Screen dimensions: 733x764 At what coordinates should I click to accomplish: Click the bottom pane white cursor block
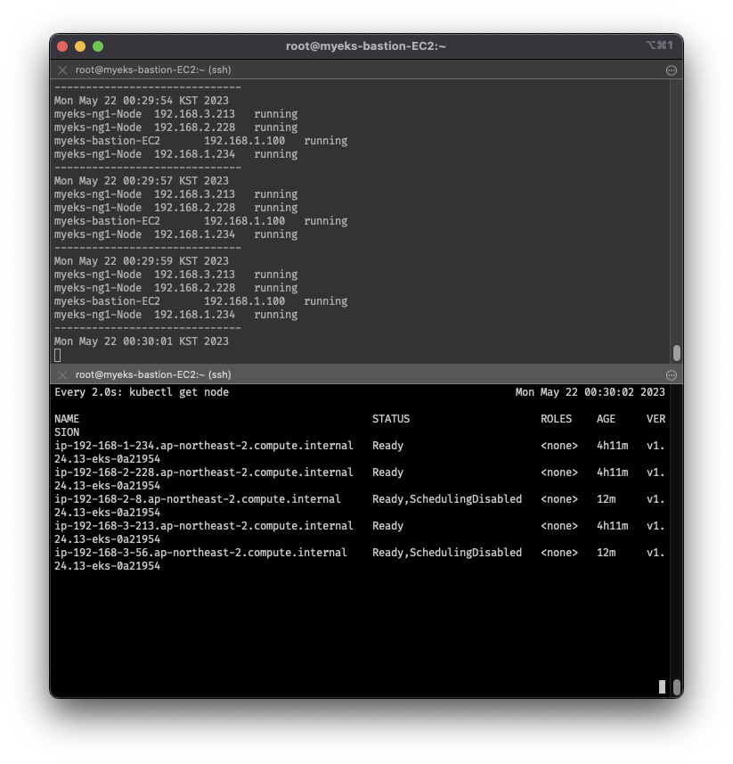tap(662, 686)
